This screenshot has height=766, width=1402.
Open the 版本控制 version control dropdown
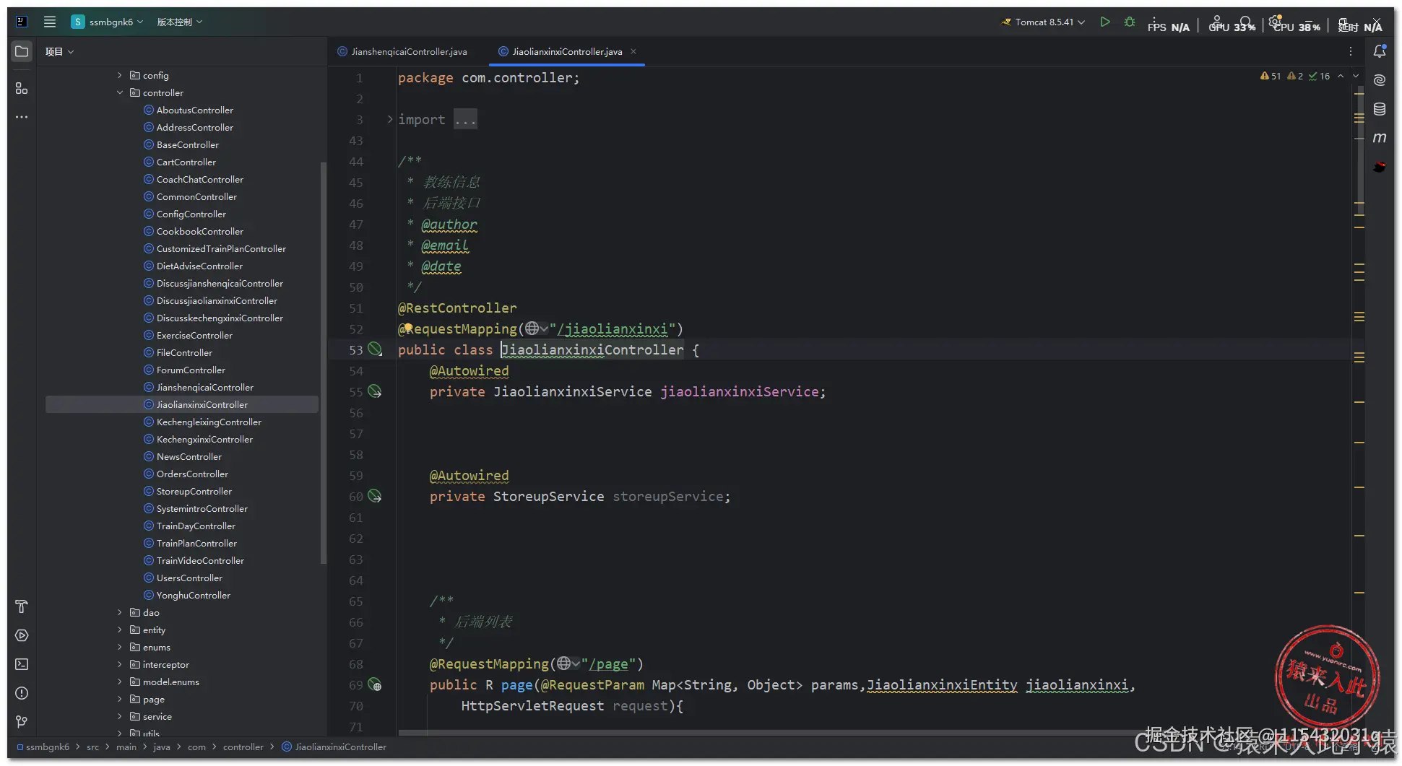click(180, 22)
